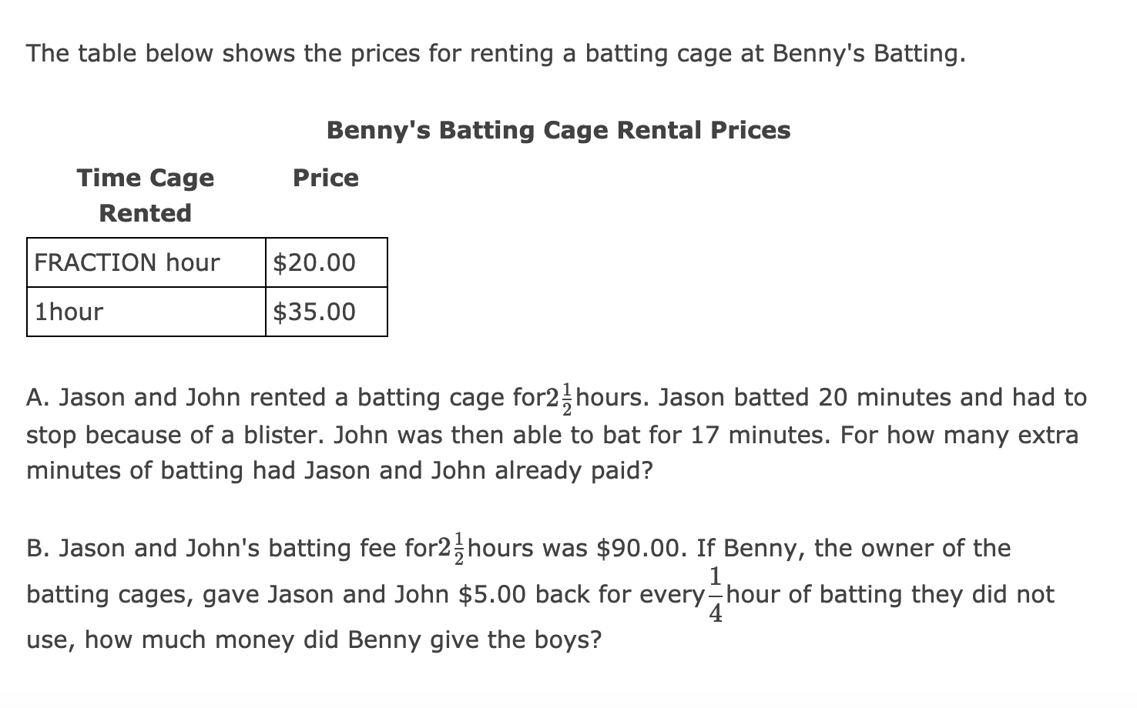
Task: Click the 1hour table cell
Action: pyautogui.click(x=69, y=312)
